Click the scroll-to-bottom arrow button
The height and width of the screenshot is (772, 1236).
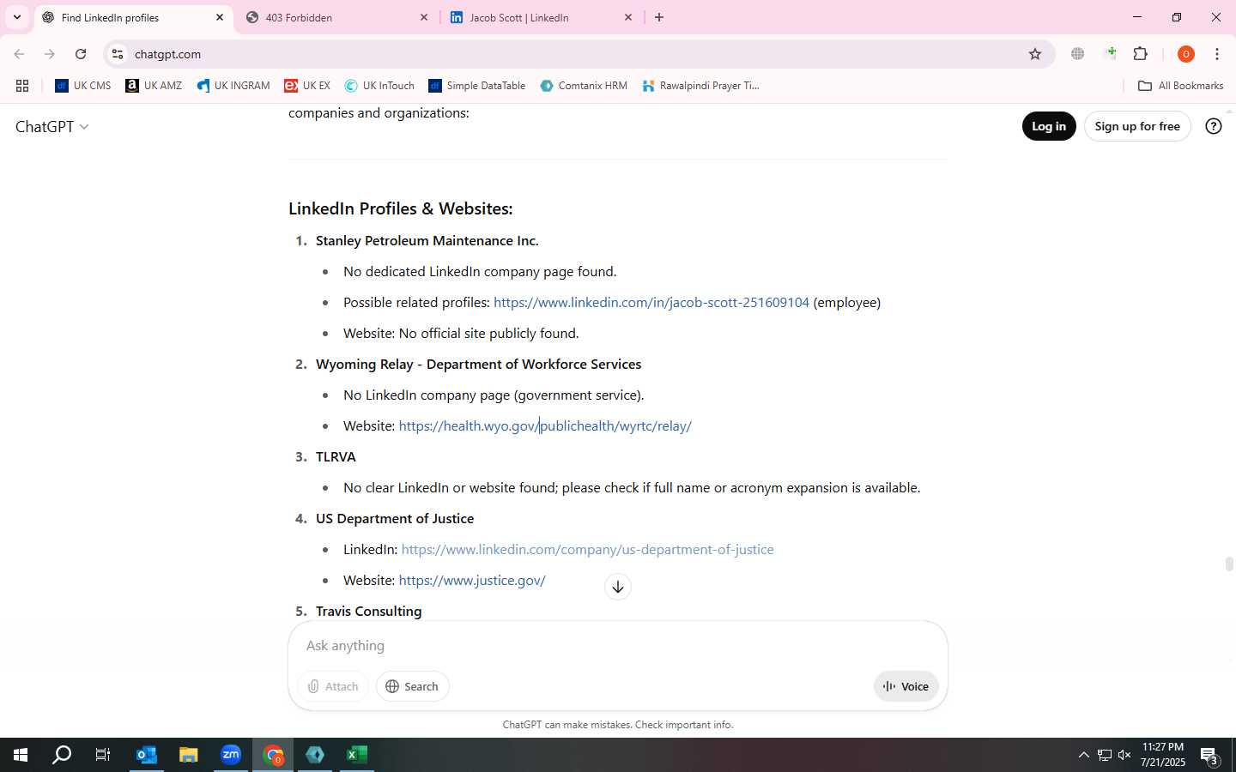(618, 587)
